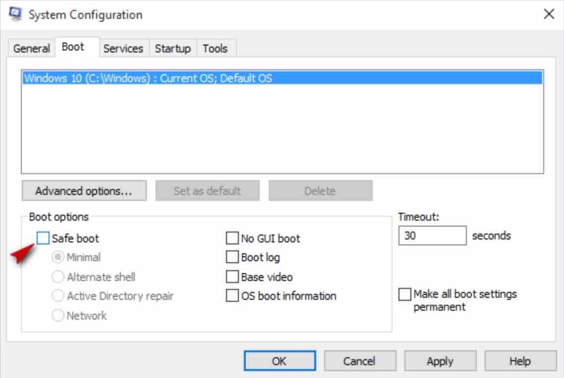The width and height of the screenshot is (564, 378).
Task: Select the Windows 10 boot entry
Action: coord(282,78)
